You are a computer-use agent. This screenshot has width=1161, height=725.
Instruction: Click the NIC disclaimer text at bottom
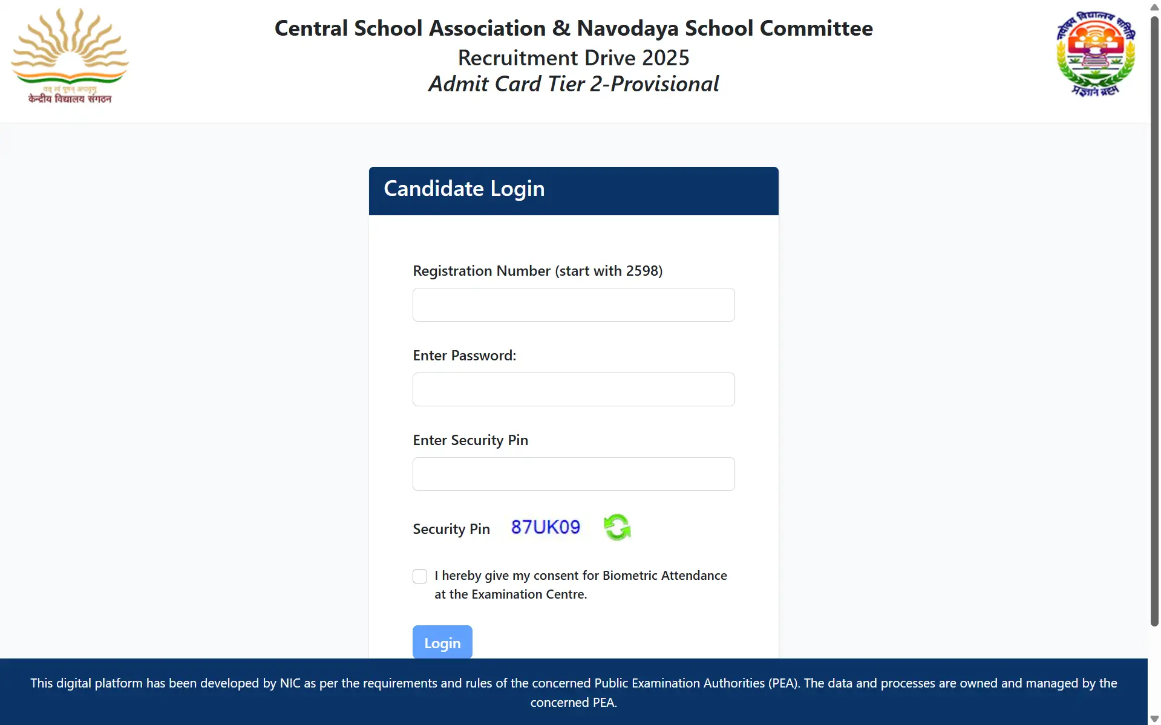point(573,692)
